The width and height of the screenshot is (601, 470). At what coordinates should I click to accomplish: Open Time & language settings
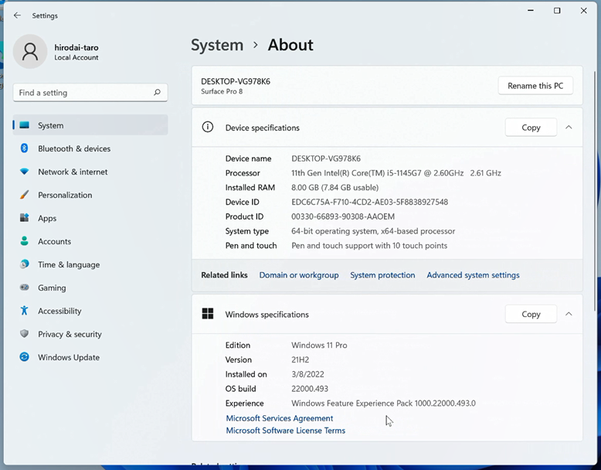[x=90, y=264]
